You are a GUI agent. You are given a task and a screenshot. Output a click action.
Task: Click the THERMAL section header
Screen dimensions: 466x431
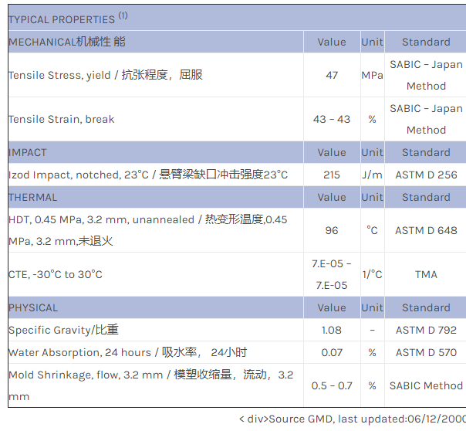tap(32, 197)
